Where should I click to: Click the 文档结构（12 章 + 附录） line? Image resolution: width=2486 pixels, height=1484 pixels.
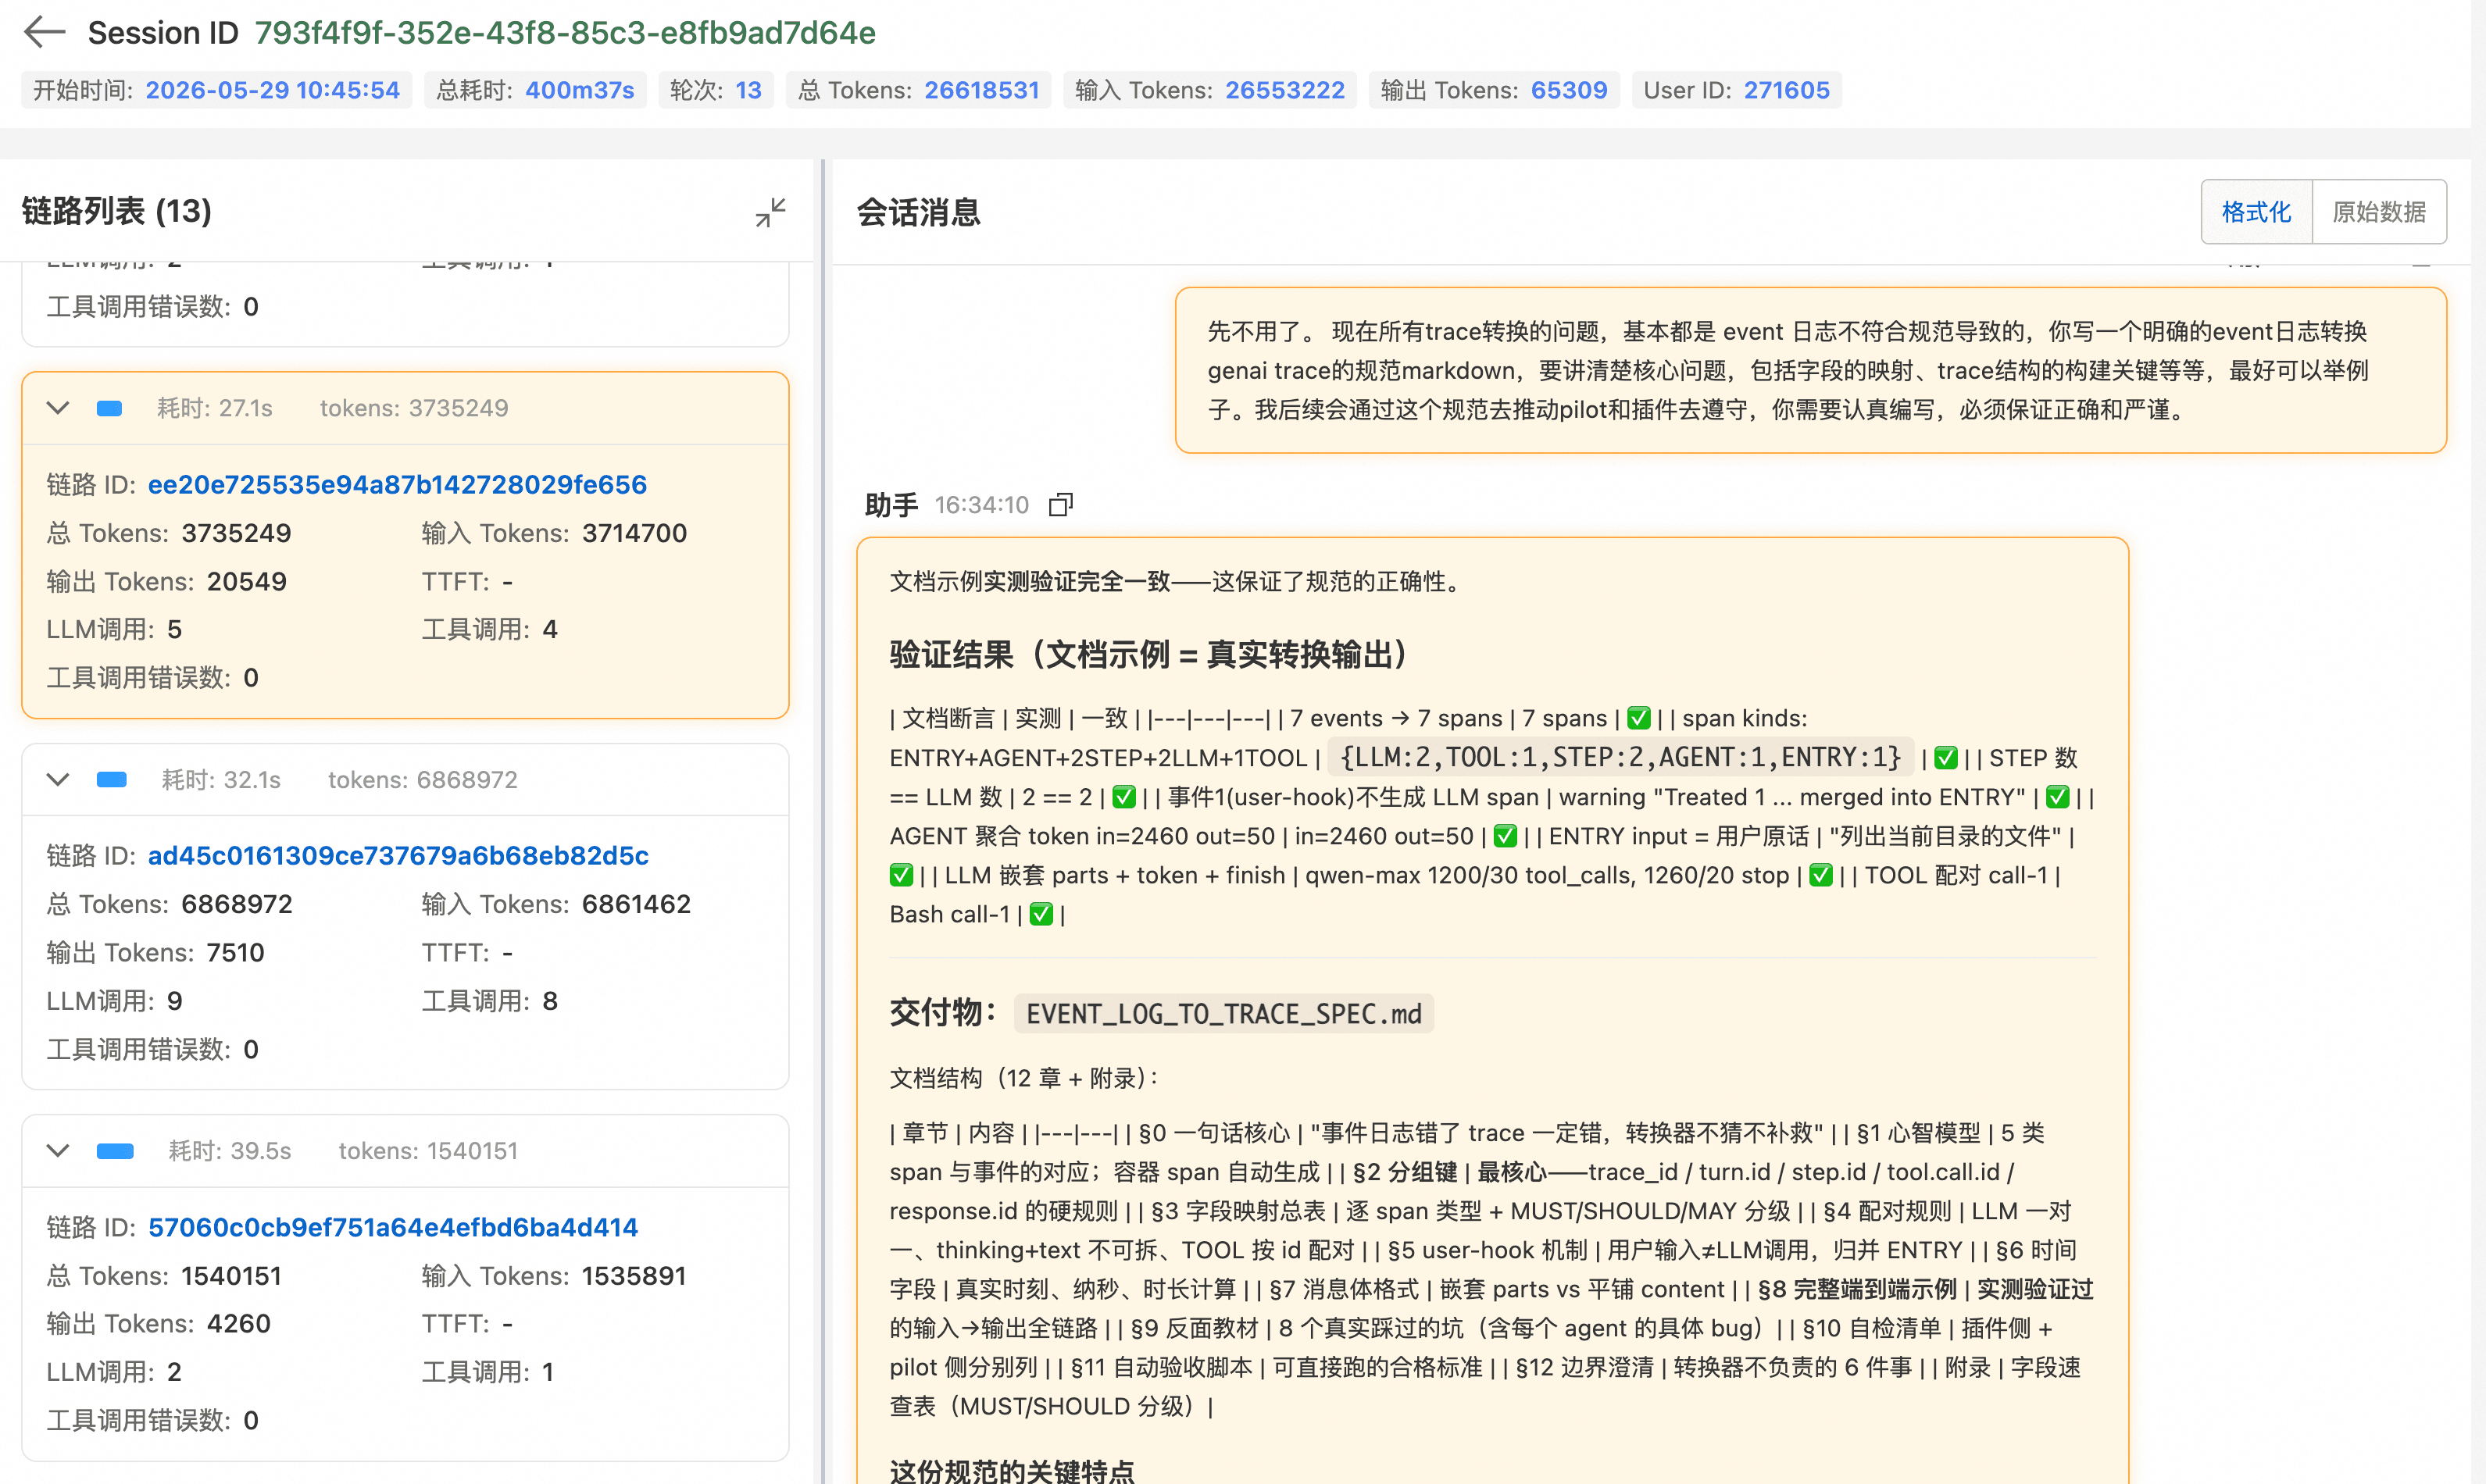(x=1025, y=1078)
